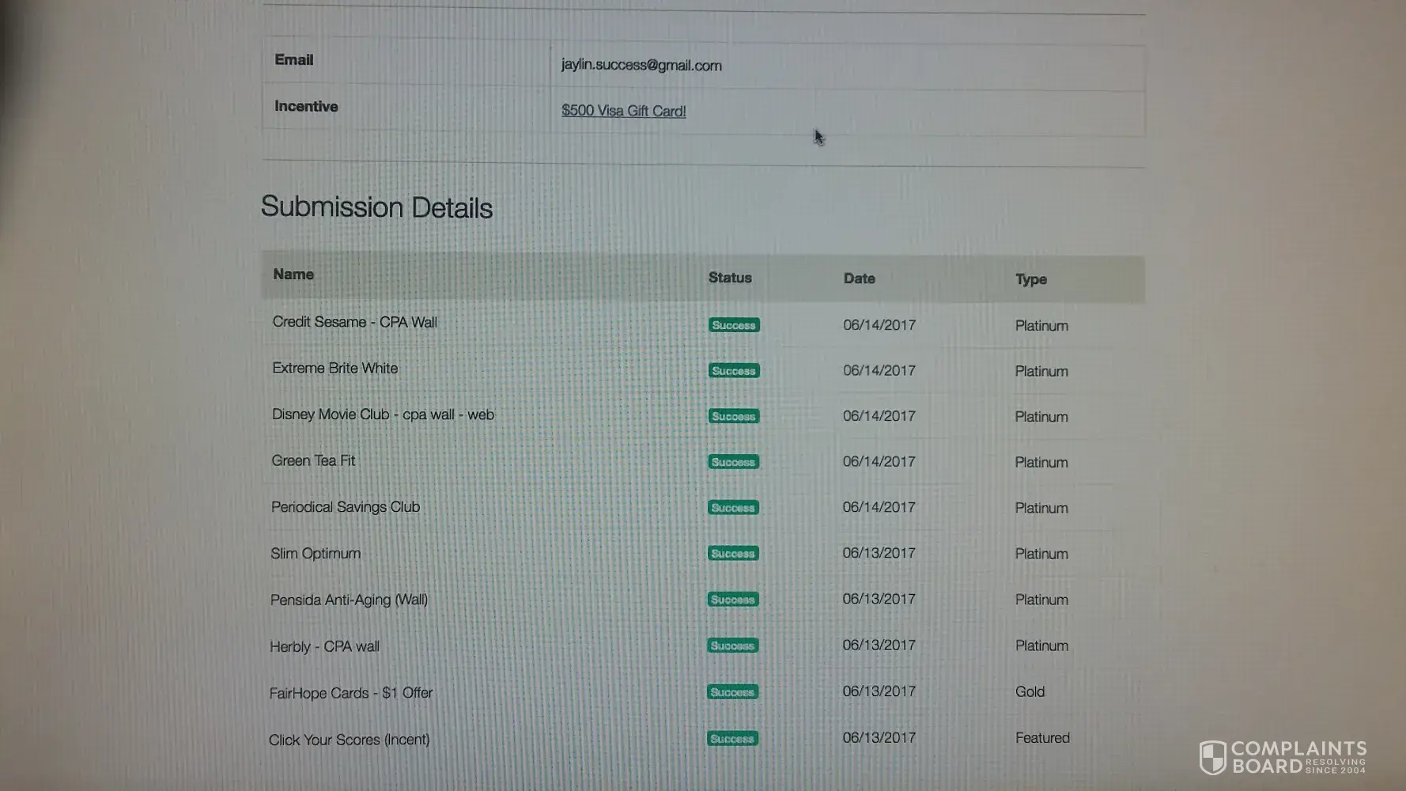Select the Extreme Brite White row name

click(335, 368)
